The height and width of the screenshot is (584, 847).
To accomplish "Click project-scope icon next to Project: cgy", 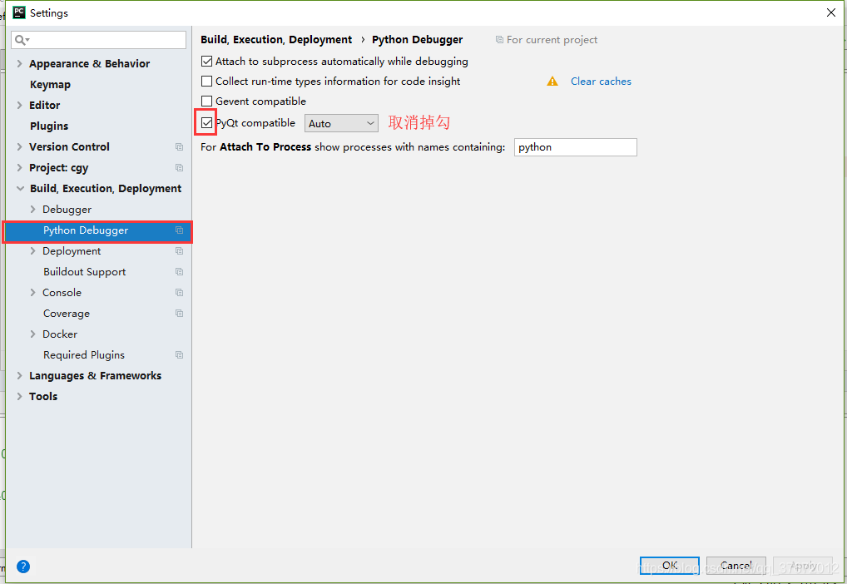I will [x=180, y=168].
